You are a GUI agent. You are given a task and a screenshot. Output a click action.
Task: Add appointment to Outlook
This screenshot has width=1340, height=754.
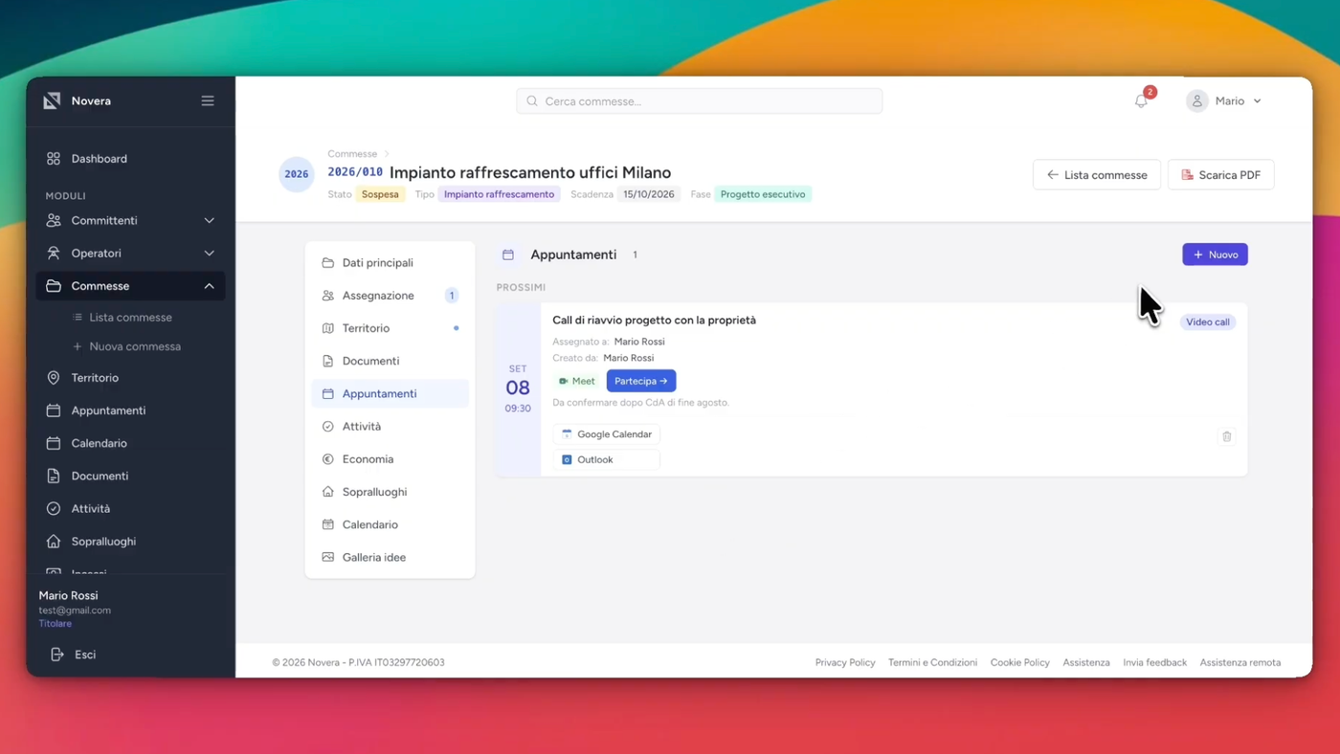click(x=606, y=459)
